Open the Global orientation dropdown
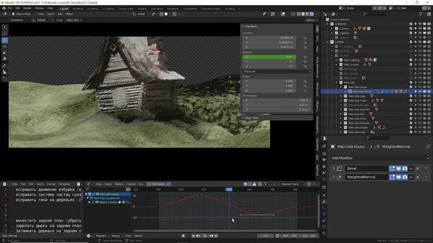Image resolution: width=433 pixels, height=243 pixels. coord(141,13)
